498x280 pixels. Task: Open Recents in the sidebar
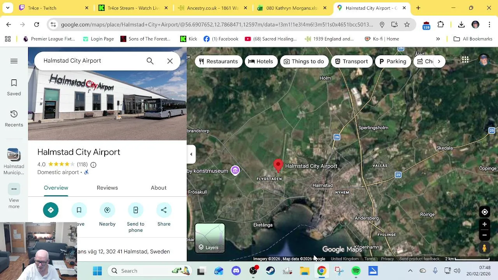(14, 119)
